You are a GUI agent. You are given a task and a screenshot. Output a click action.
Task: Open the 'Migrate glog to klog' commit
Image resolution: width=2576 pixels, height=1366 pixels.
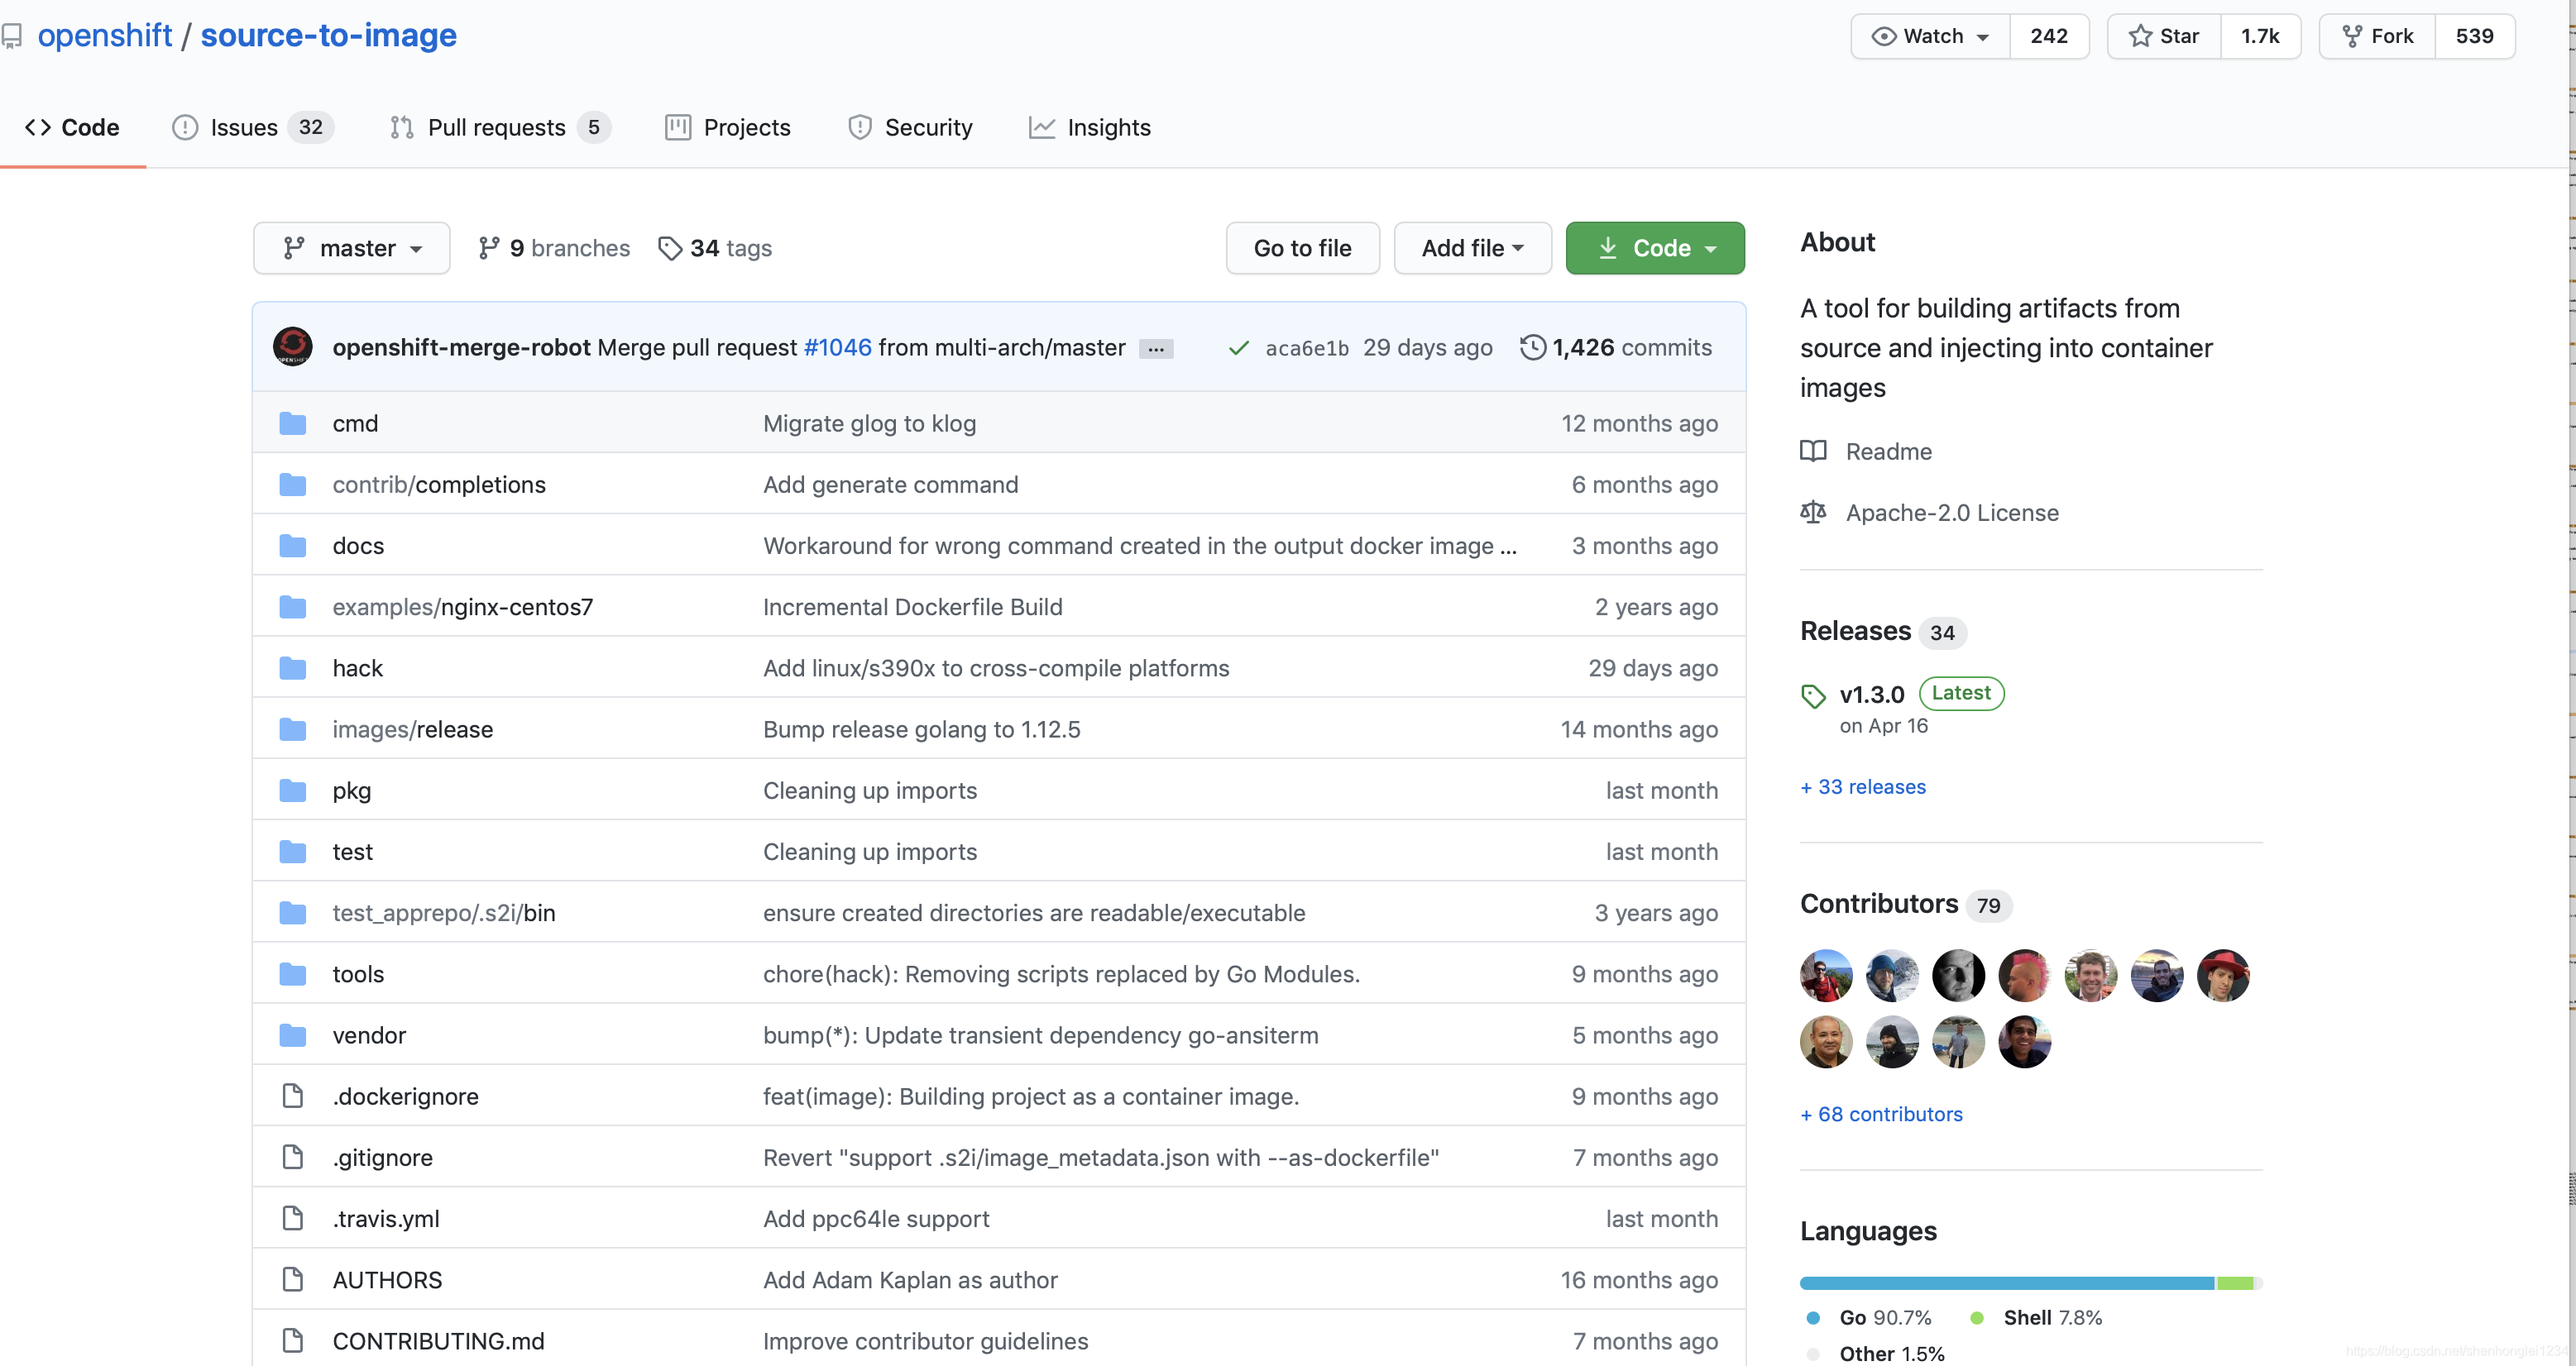[x=869, y=423]
